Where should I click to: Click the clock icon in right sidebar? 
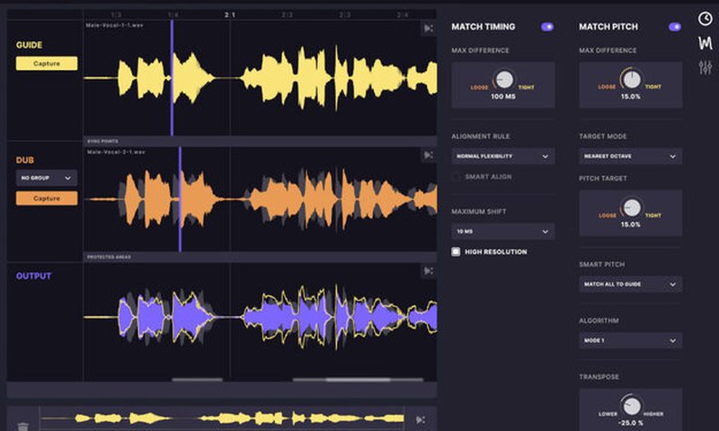pos(704,19)
